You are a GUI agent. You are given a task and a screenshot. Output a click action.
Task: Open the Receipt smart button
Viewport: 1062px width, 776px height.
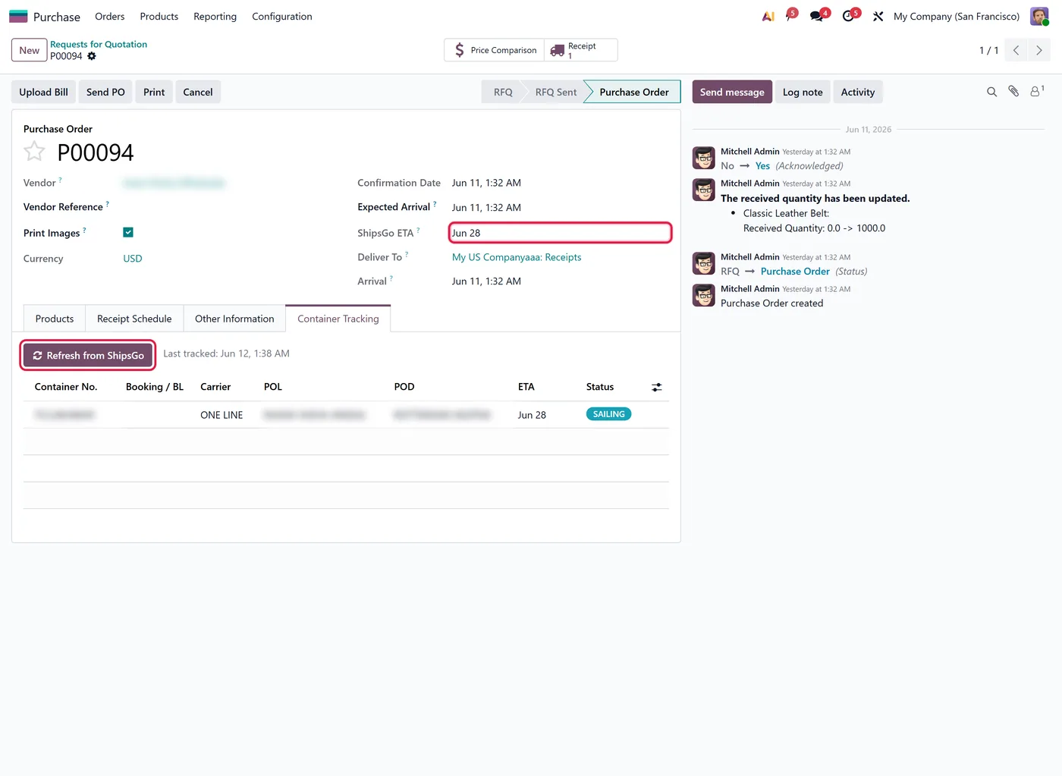click(581, 50)
